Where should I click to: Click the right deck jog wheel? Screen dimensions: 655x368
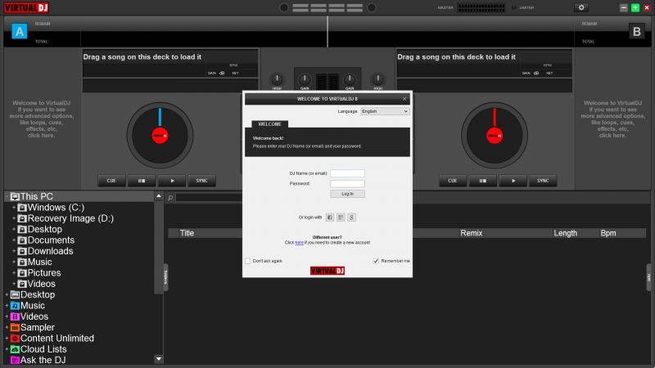[x=495, y=136]
